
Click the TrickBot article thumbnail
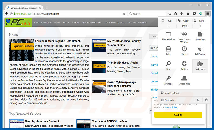coord(99,67)
